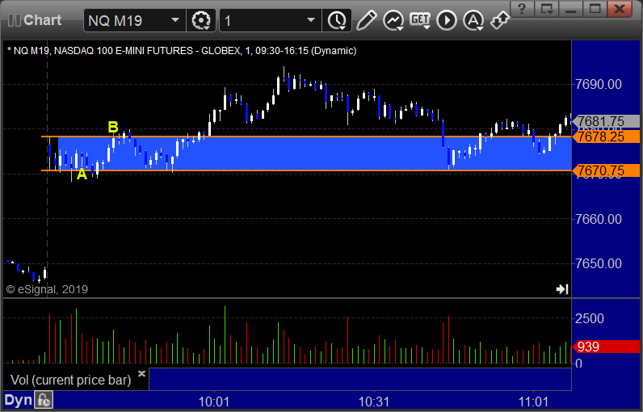Image resolution: width=643 pixels, height=412 pixels.
Task: Open the alerts circled A icon
Action: point(473,20)
